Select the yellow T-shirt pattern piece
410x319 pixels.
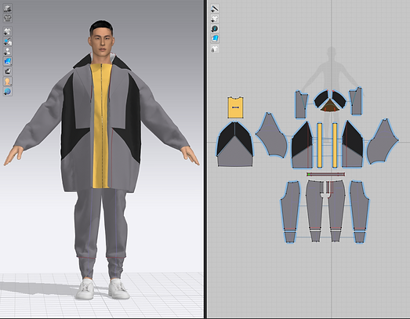[x=235, y=107]
